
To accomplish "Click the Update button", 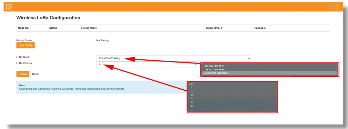I will [23, 74].
